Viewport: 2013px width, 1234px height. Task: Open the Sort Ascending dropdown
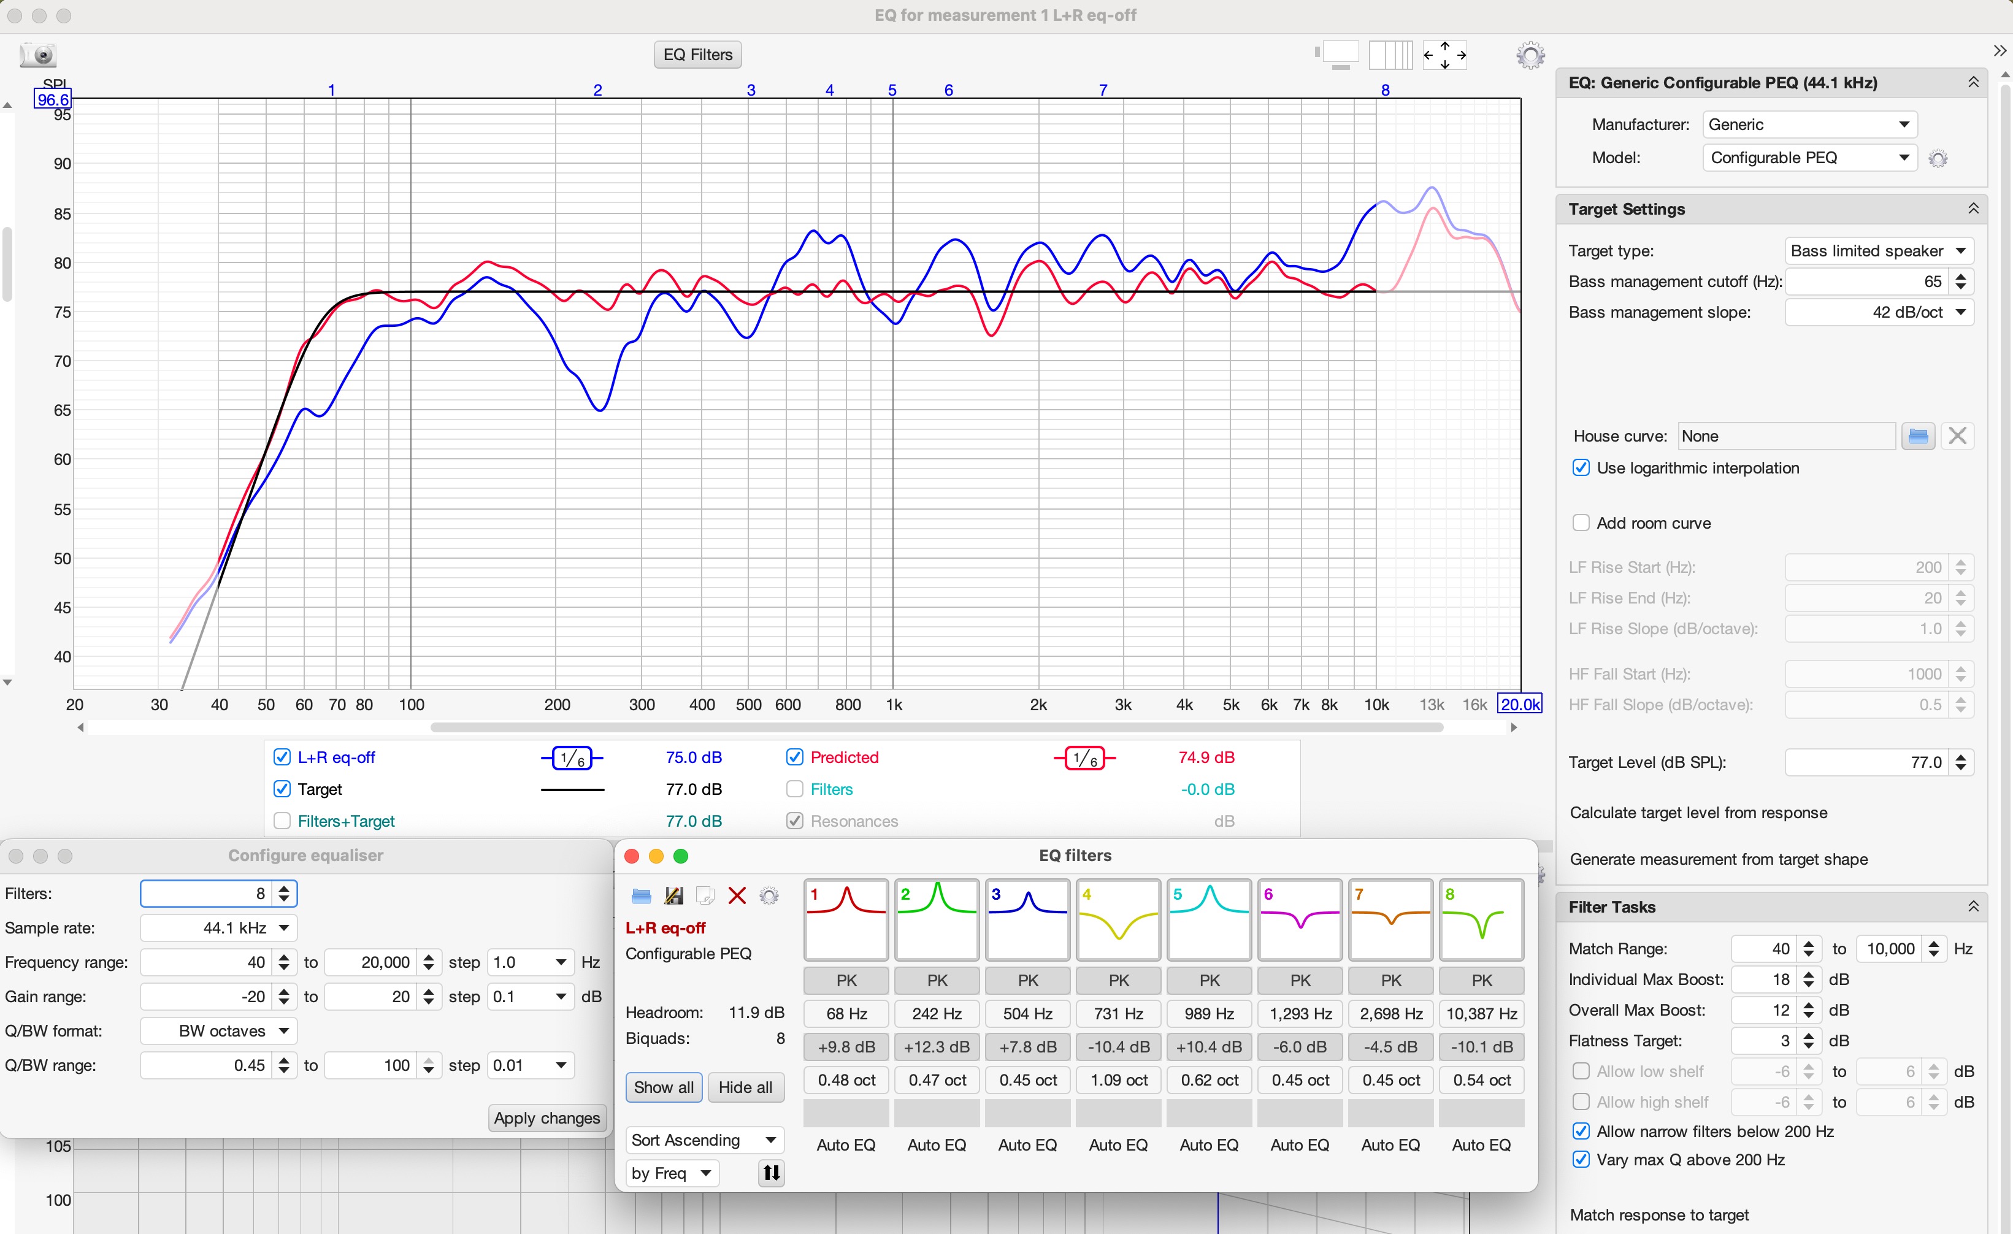704,1140
